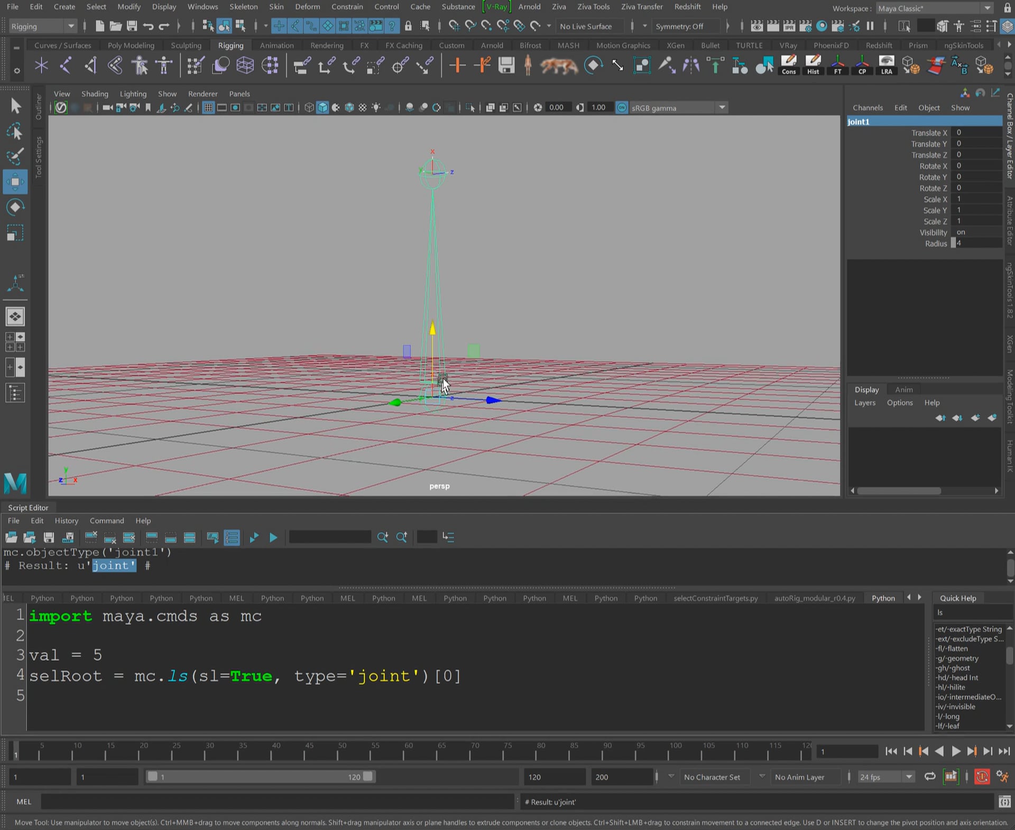This screenshot has height=830, width=1015.
Task: Switch to the Animation shelf tab
Action: pyautogui.click(x=276, y=45)
